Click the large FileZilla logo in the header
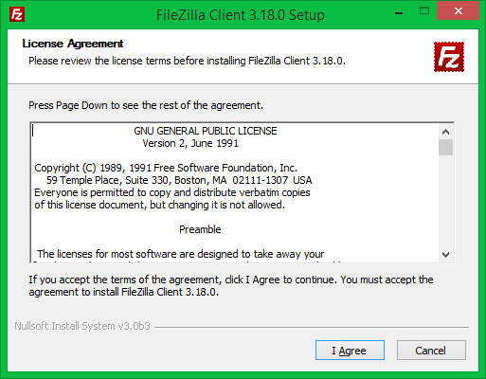Image resolution: width=486 pixels, height=379 pixels. [x=449, y=57]
